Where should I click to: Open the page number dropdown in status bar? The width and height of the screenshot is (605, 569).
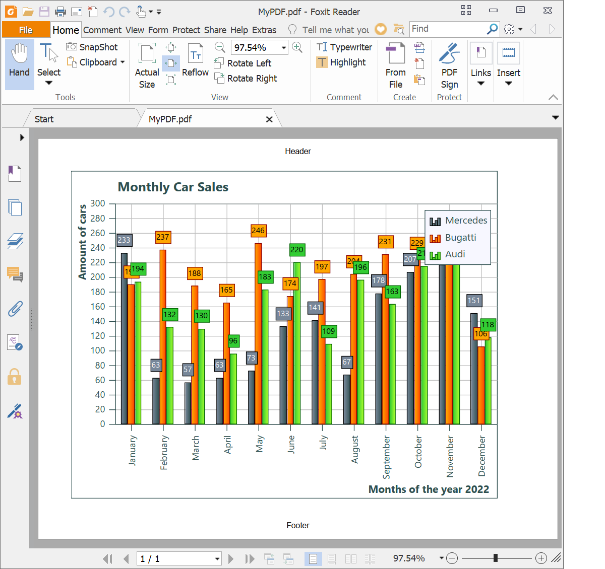[217, 559]
